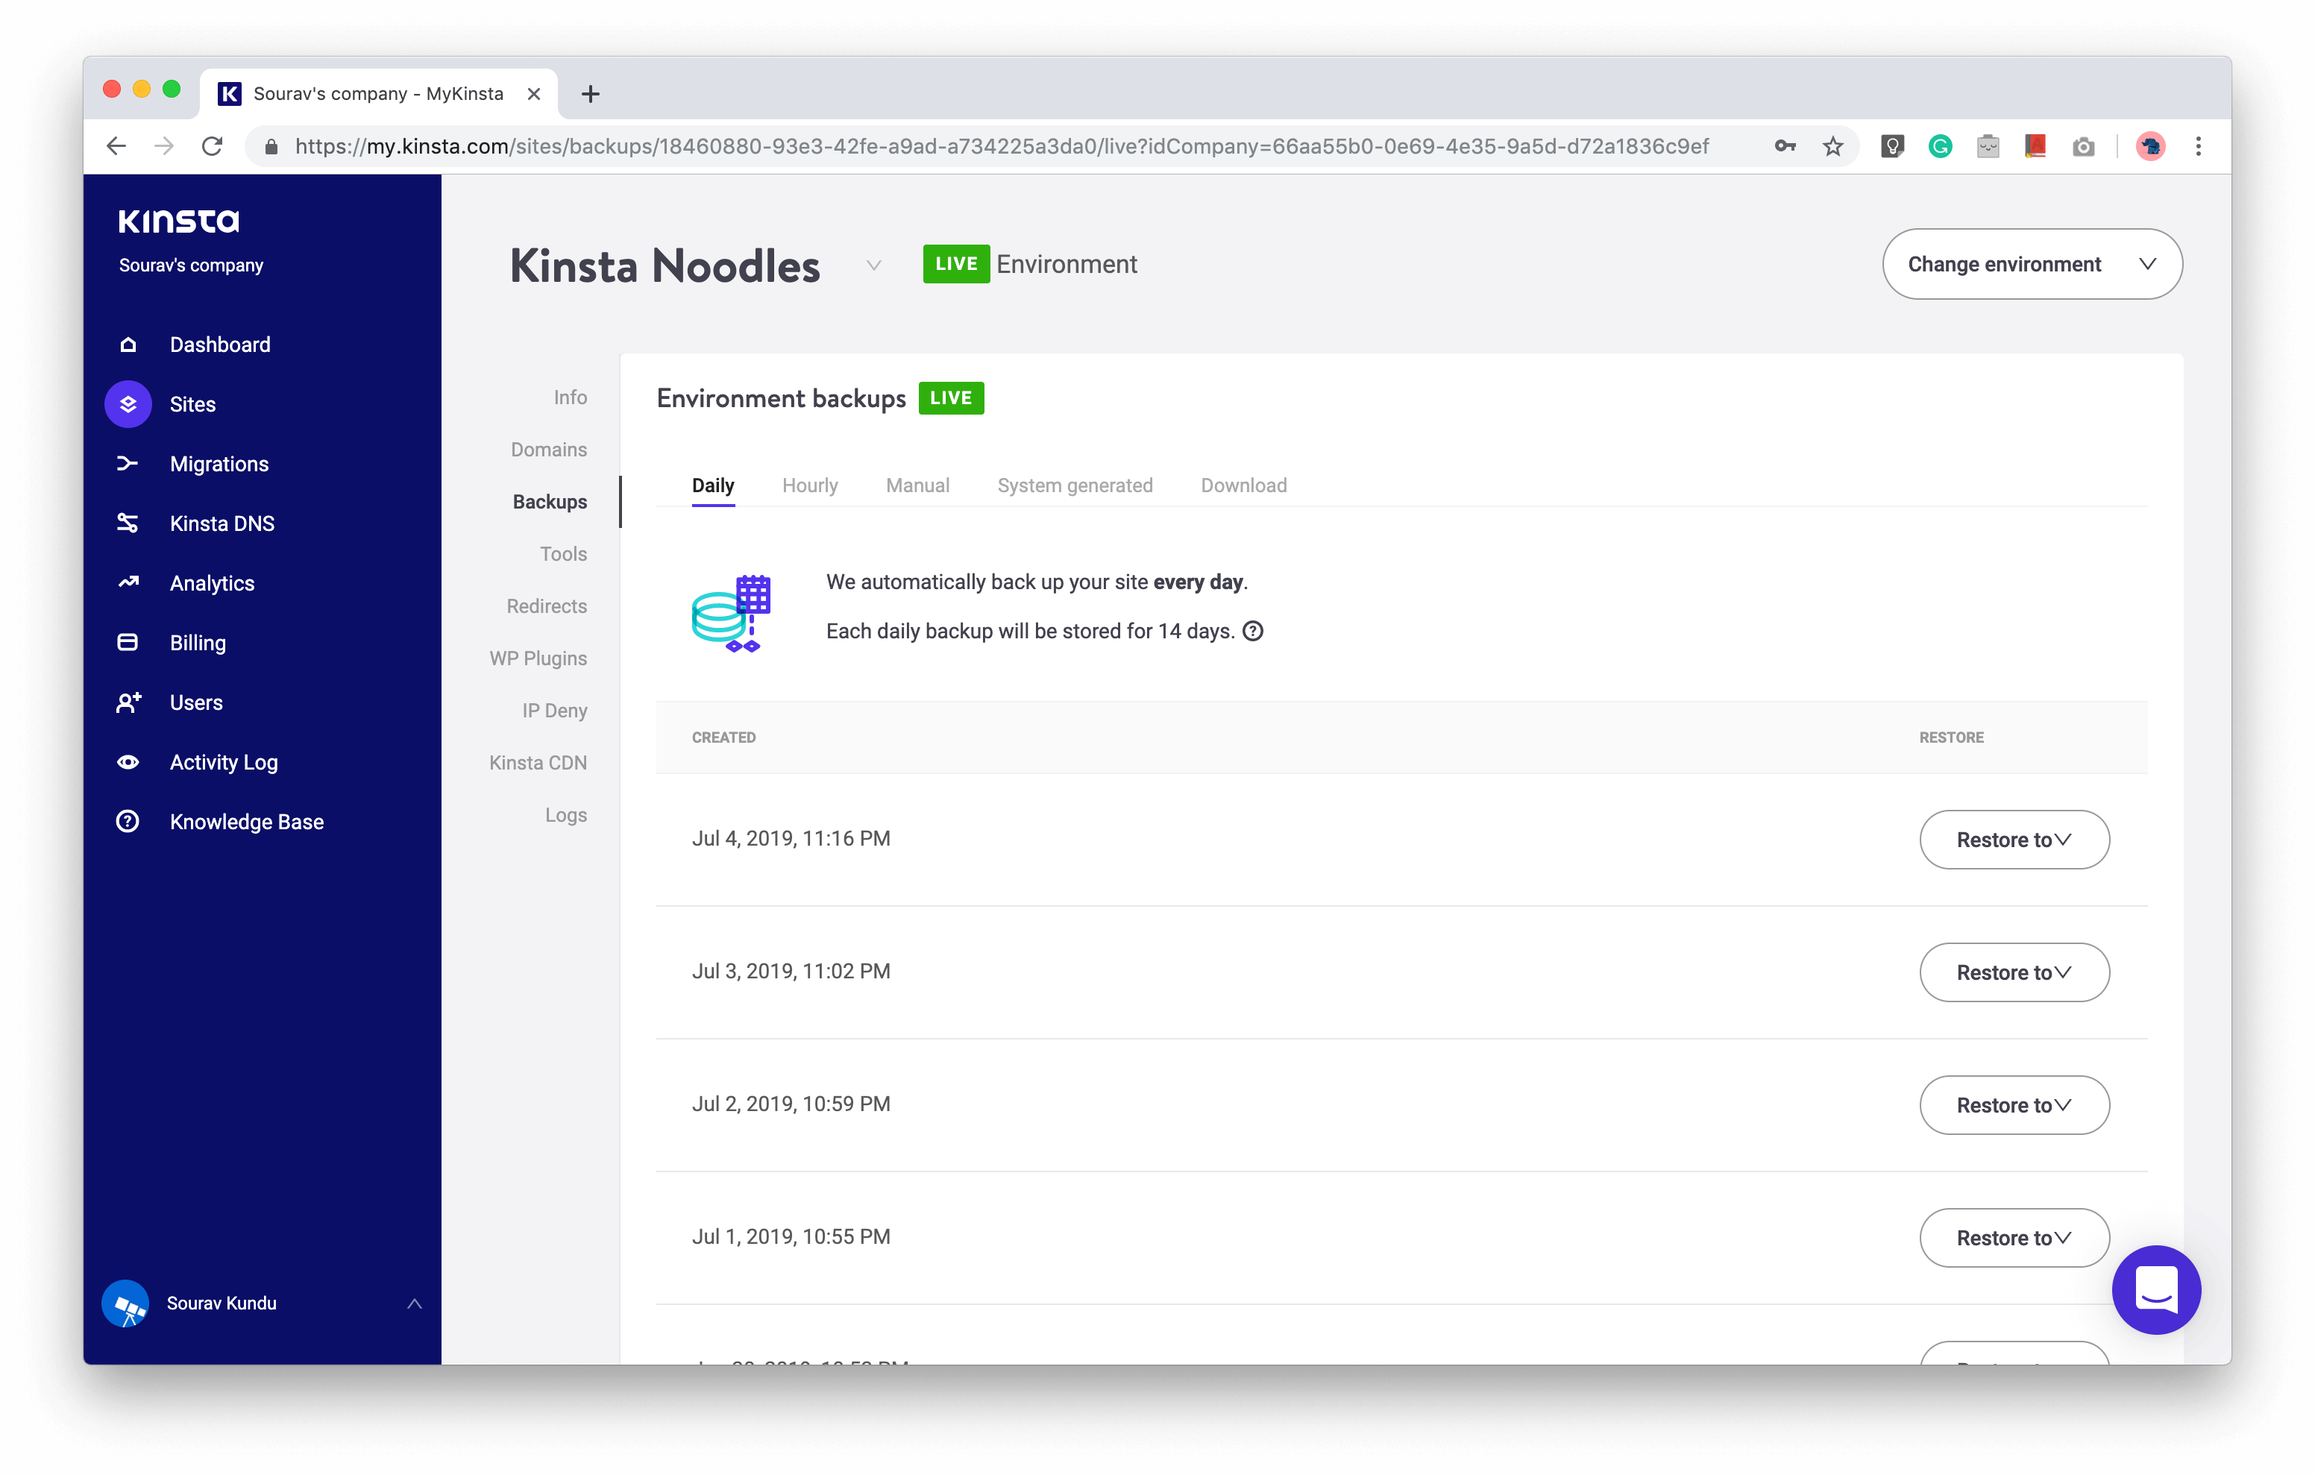Open the Chrome three-dot menu
This screenshot has height=1475, width=2315.
[x=2198, y=146]
